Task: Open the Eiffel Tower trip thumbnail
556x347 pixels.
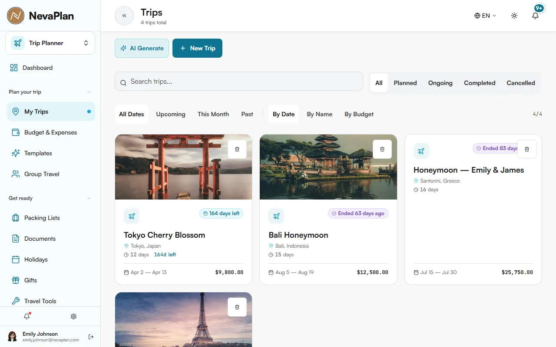Action: [x=183, y=320]
